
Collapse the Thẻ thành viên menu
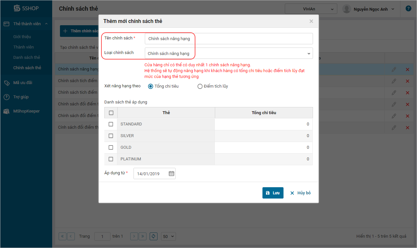[46, 24]
